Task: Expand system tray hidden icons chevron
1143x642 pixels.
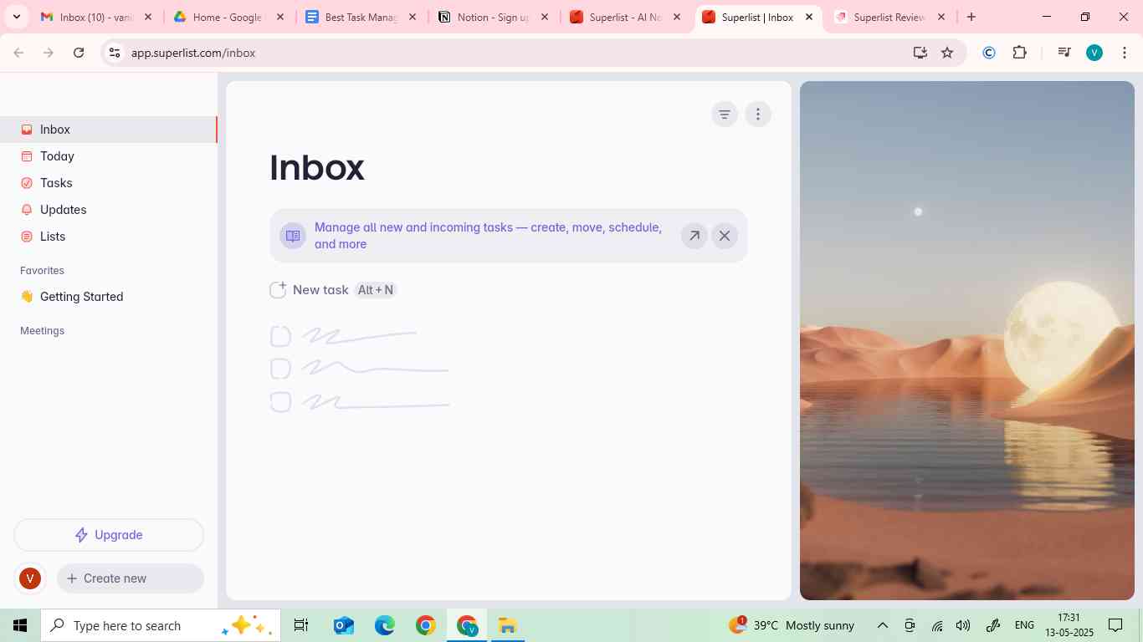Action: 882,625
